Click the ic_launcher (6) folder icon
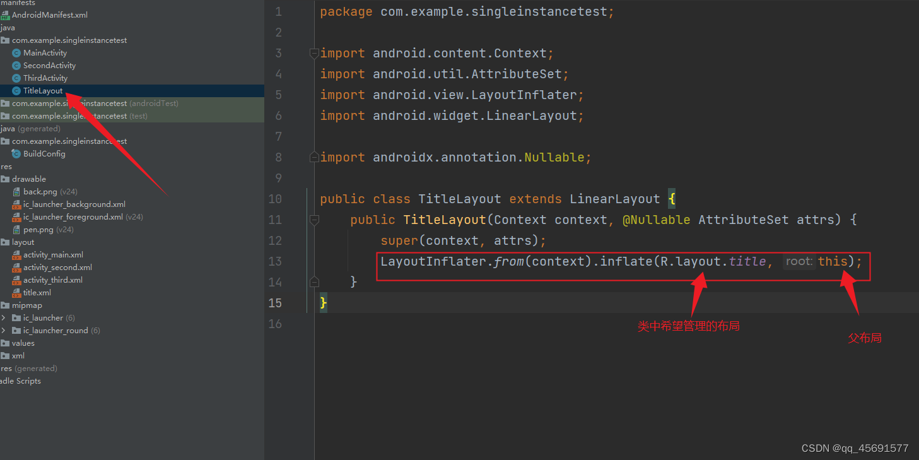Screen dimensions: 919x460 click(x=16, y=318)
